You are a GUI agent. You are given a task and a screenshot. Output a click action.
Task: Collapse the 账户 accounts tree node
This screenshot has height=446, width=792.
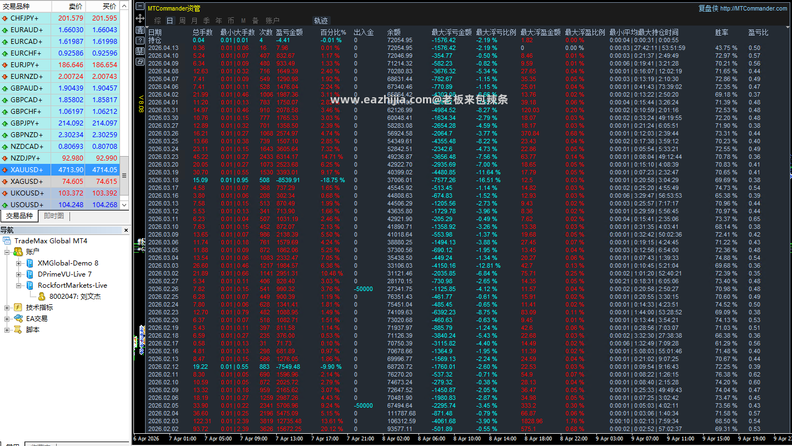(x=7, y=252)
